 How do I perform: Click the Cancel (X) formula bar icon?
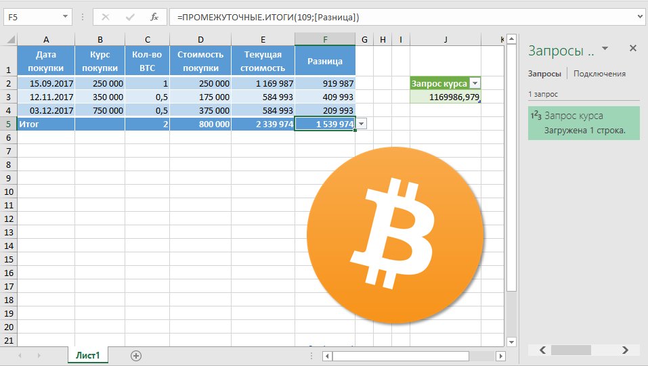point(106,17)
